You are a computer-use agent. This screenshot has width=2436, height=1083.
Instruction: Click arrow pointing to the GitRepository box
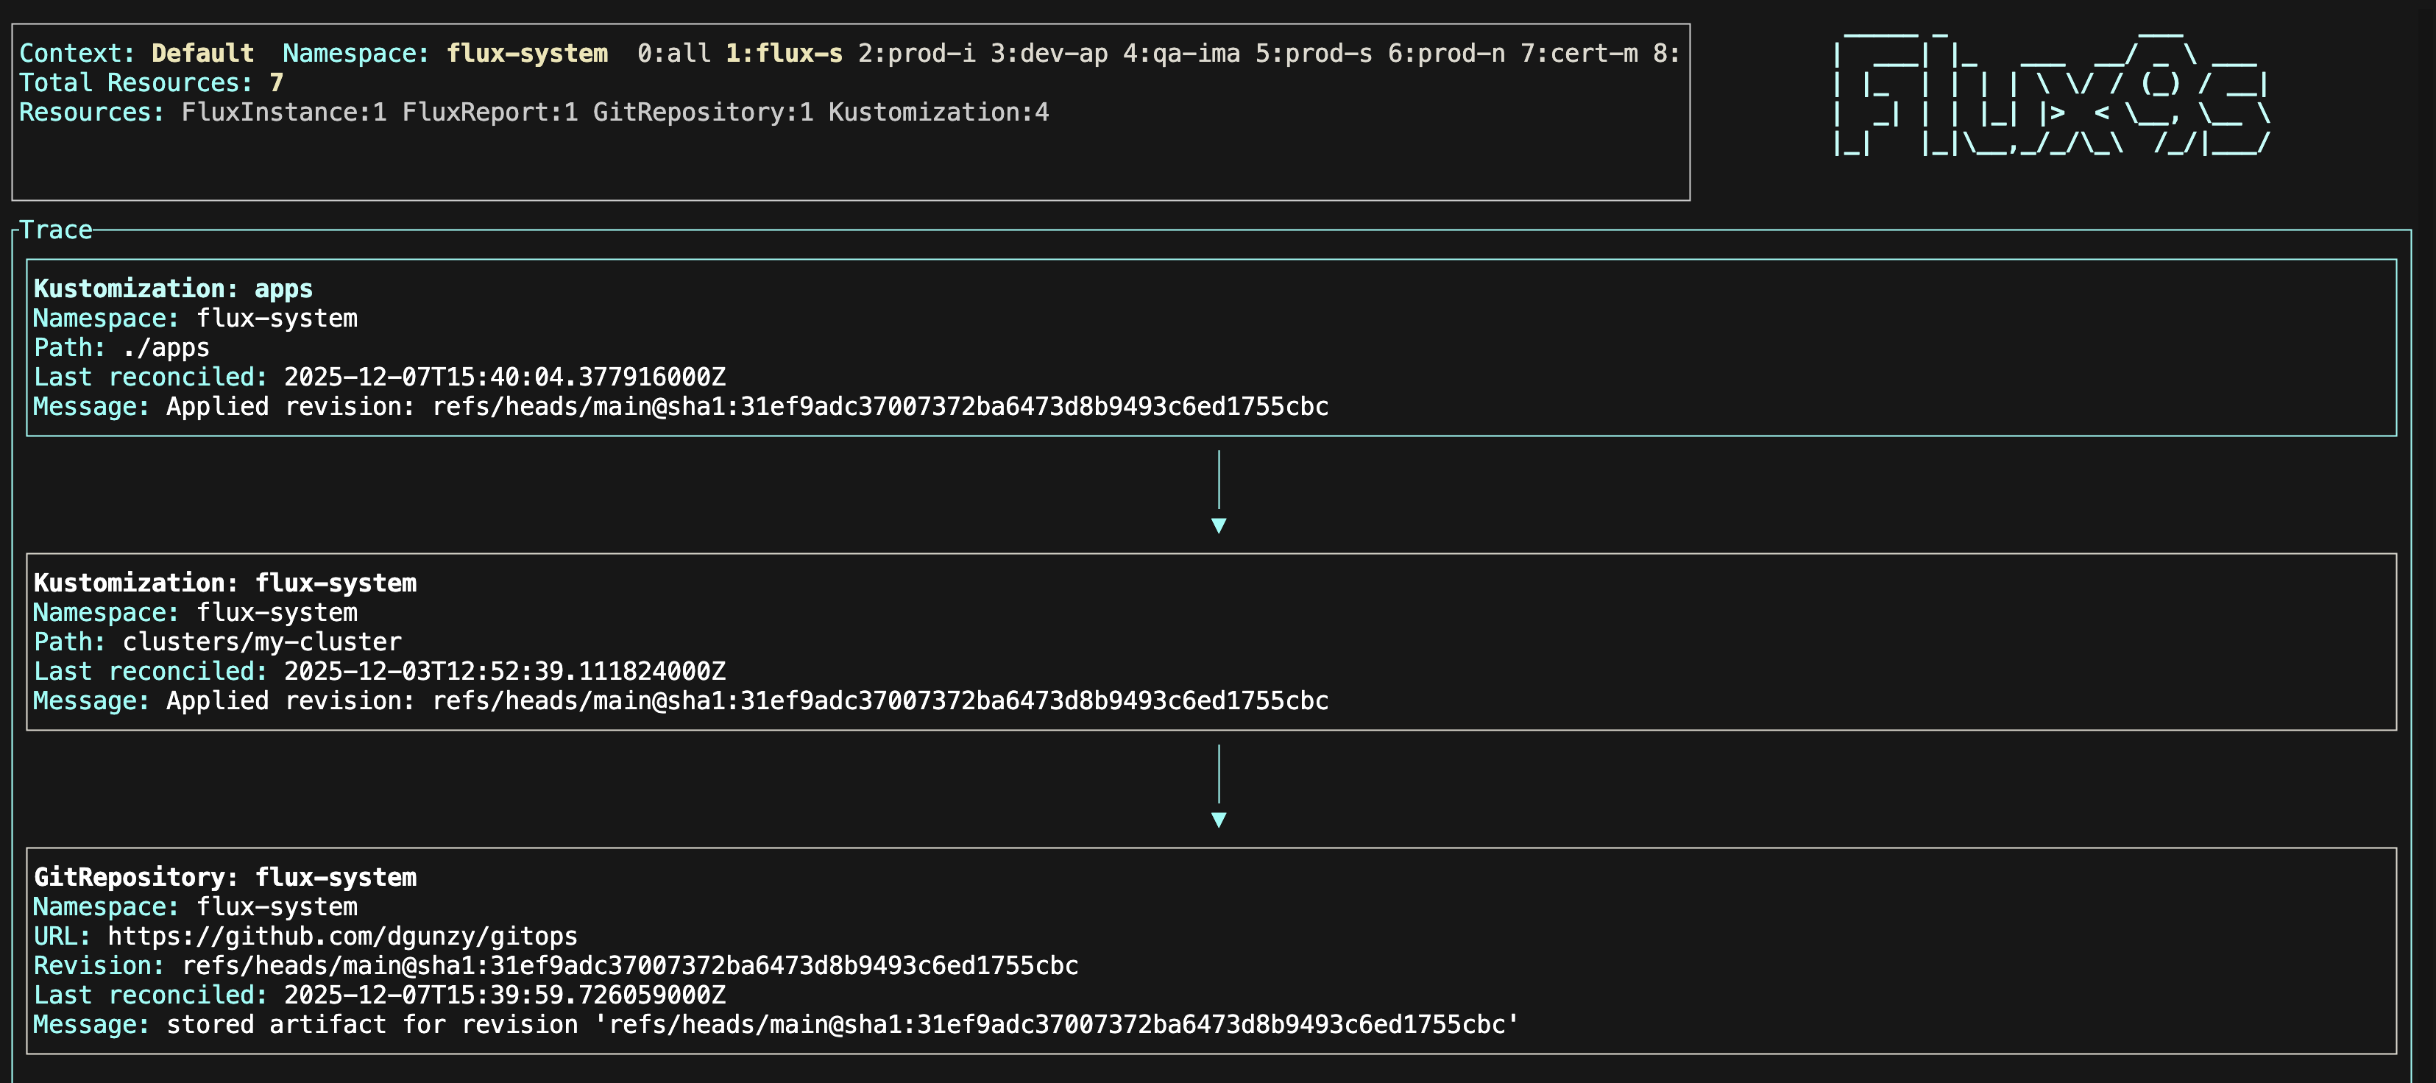[1218, 787]
